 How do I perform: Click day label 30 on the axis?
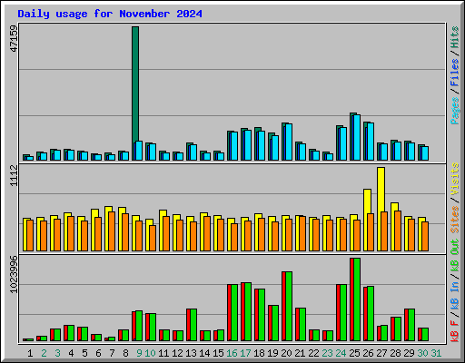coord(422,353)
